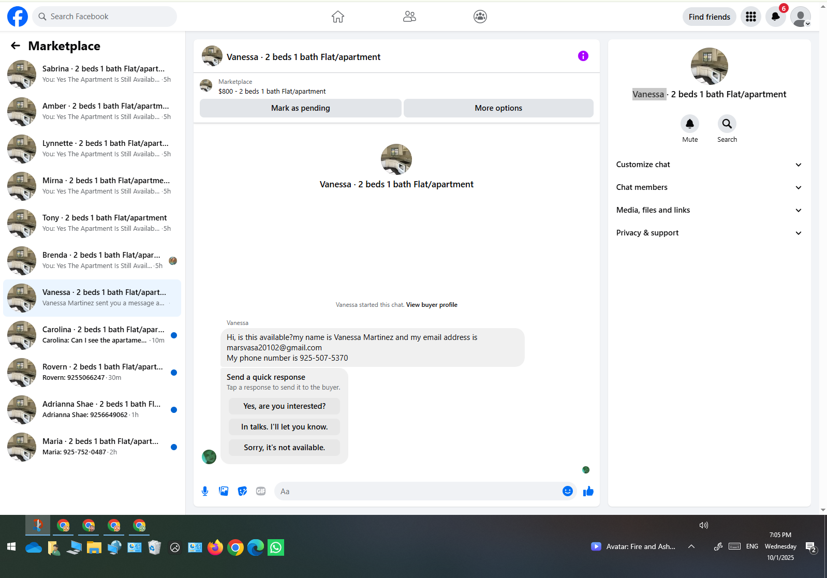Image resolution: width=827 pixels, height=578 pixels.
Task: Open the account profile dropdown menu
Action: 801,17
